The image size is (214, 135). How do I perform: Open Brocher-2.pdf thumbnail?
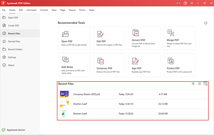click(x=64, y=113)
